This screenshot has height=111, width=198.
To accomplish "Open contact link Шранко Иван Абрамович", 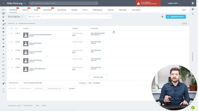I will 37,69.
